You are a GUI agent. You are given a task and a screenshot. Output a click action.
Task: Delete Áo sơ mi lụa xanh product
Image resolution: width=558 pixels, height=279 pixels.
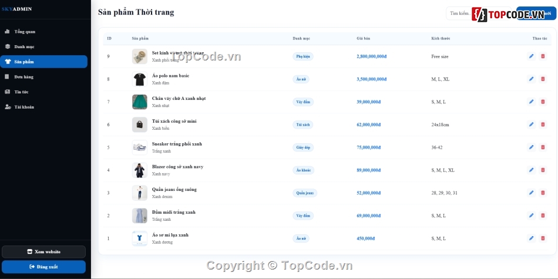point(543,238)
